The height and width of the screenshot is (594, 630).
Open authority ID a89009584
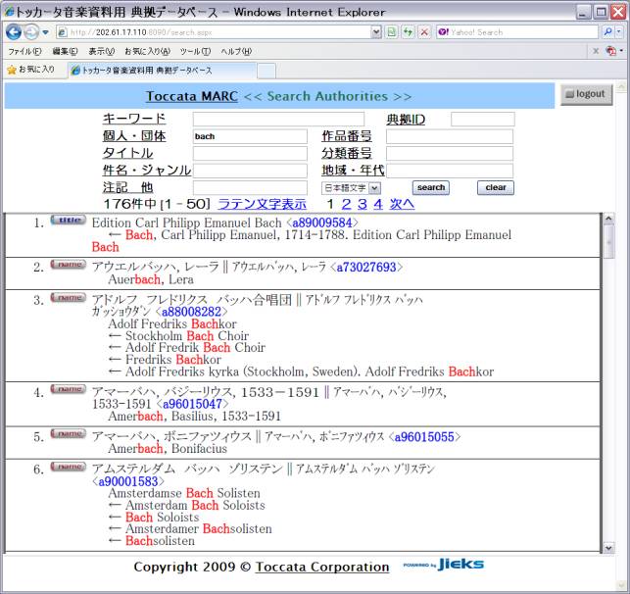[322, 223]
